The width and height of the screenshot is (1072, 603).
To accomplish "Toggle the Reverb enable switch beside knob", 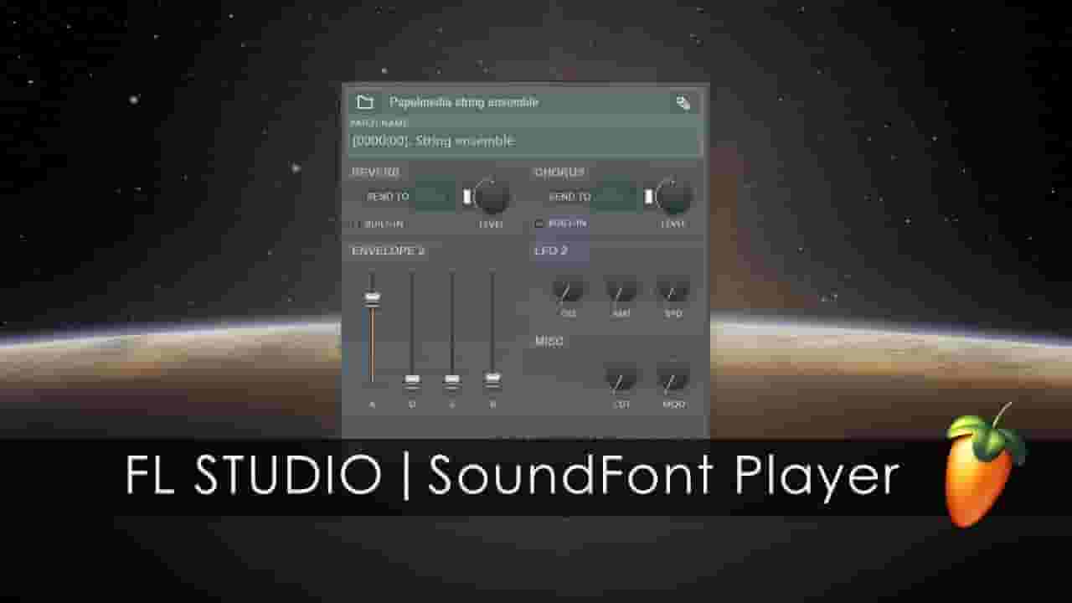I will click(x=467, y=197).
